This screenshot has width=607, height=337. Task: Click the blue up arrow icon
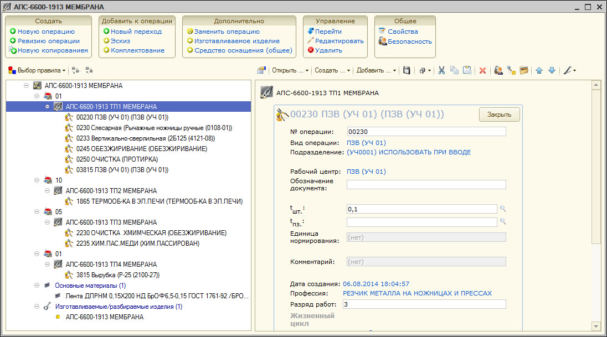[539, 71]
